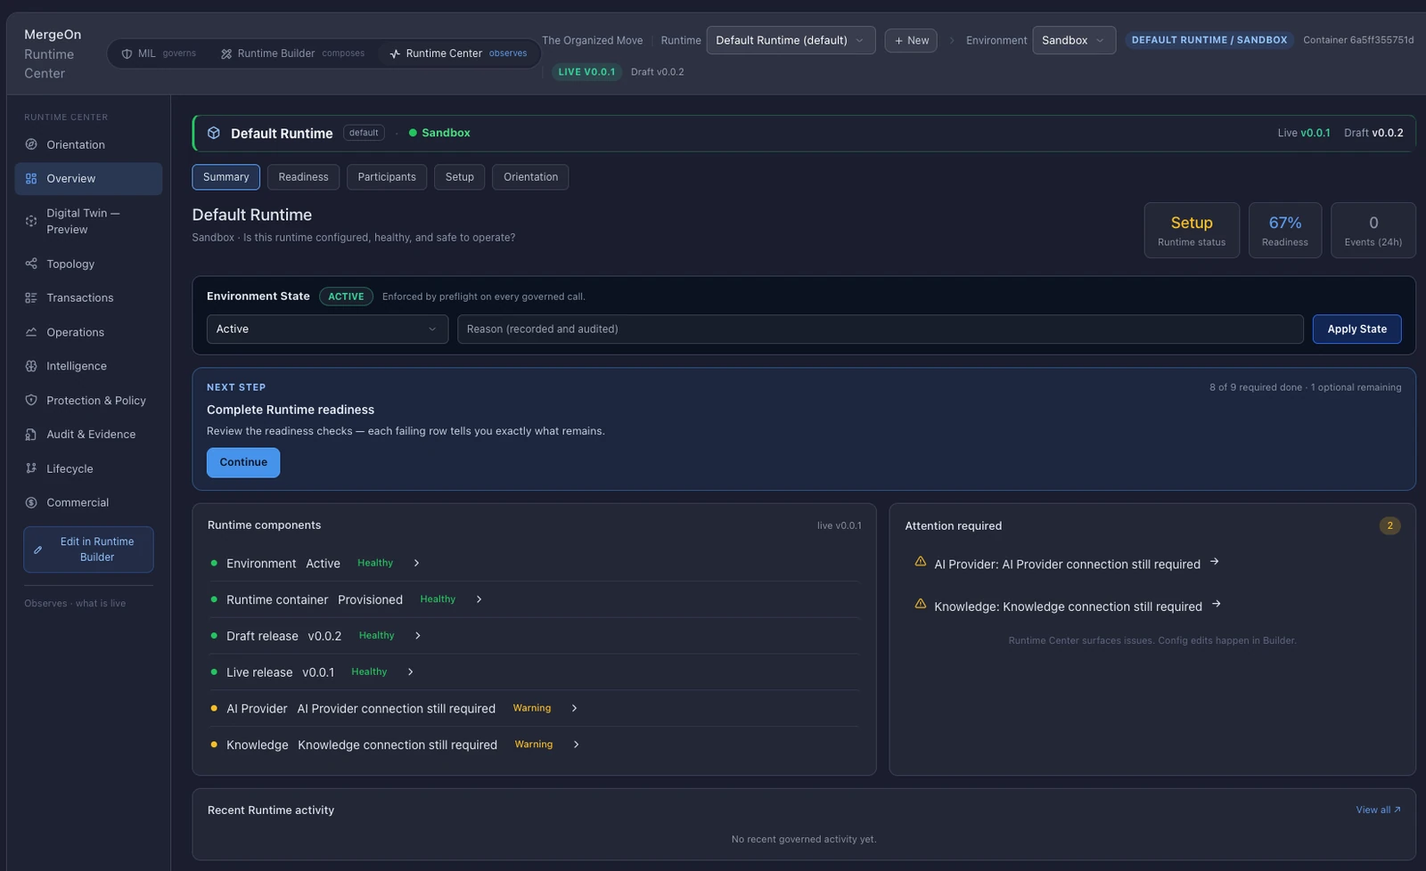Image resolution: width=1426 pixels, height=871 pixels.
Task: Open the Environment Sandbox dropdown
Action: pos(1074,40)
